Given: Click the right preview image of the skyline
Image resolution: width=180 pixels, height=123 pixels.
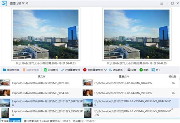Looking at the screenshot, I should (136, 34).
